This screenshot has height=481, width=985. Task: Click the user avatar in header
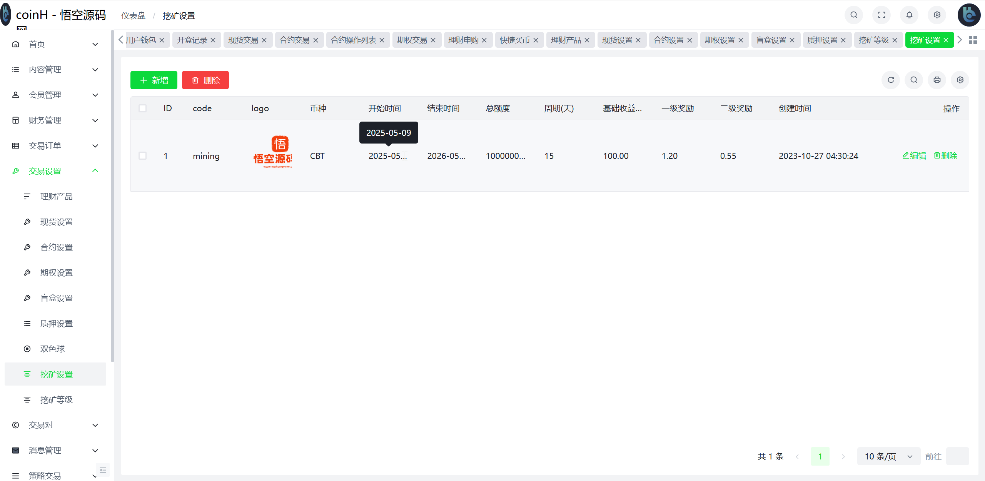[969, 15]
